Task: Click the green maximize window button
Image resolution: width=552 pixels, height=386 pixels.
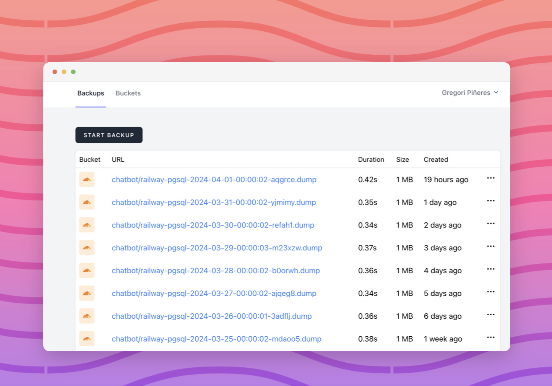Action: click(x=73, y=72)
